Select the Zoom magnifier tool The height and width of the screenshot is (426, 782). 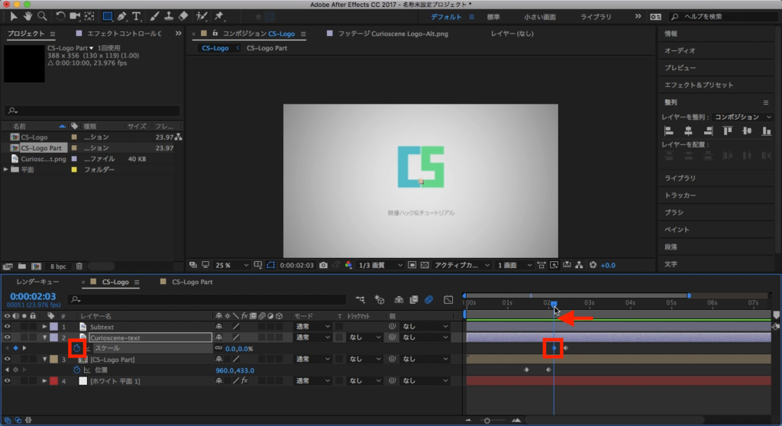pos(42,16)
